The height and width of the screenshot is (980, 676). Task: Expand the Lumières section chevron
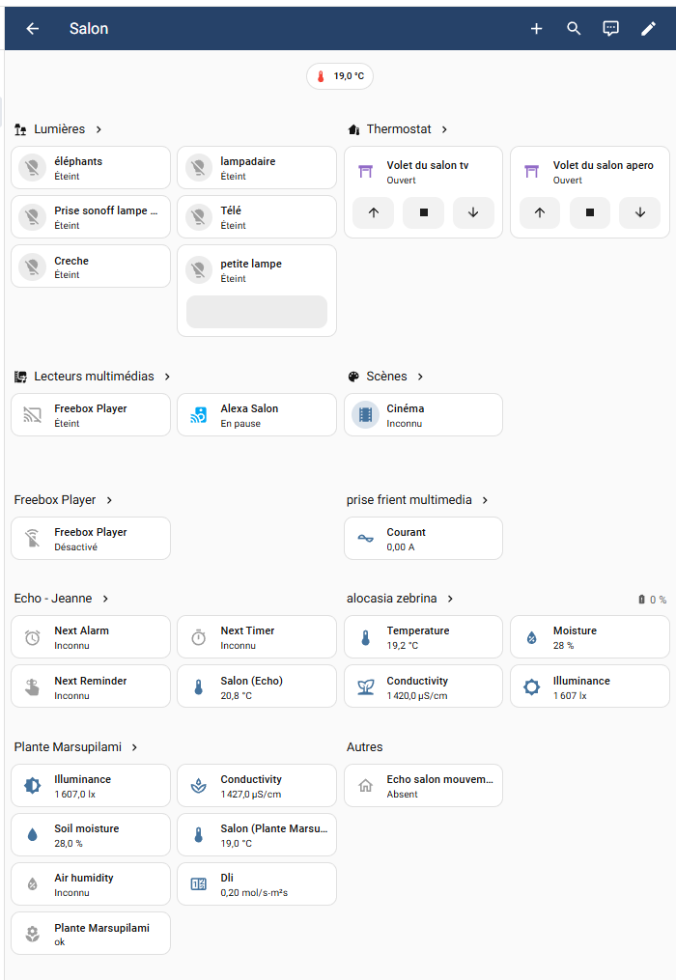[99, 129]
